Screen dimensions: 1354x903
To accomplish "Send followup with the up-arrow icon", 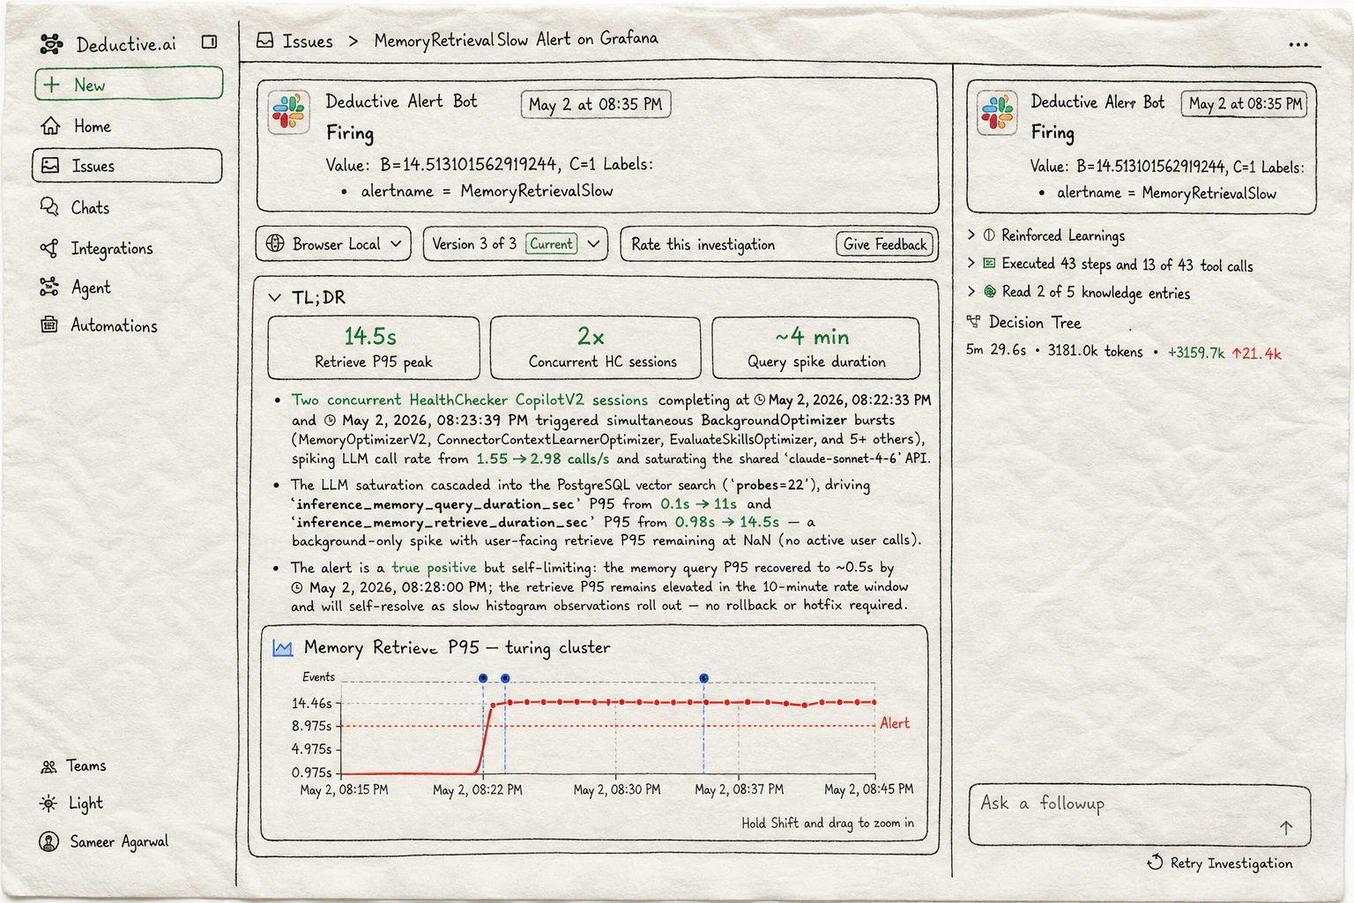I will point(1286,827).
